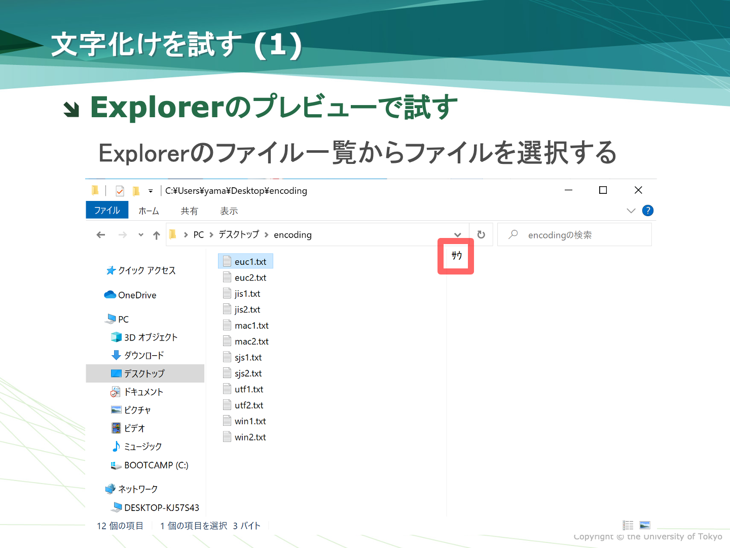
Task: Select OneDrive in navigation pane
Action: point(130,295)
